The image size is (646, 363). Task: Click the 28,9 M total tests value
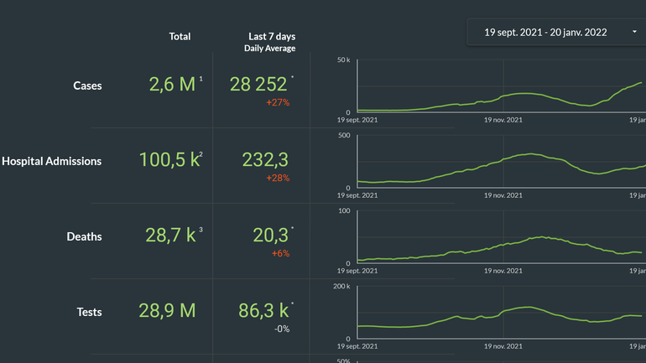coord(167,311)
